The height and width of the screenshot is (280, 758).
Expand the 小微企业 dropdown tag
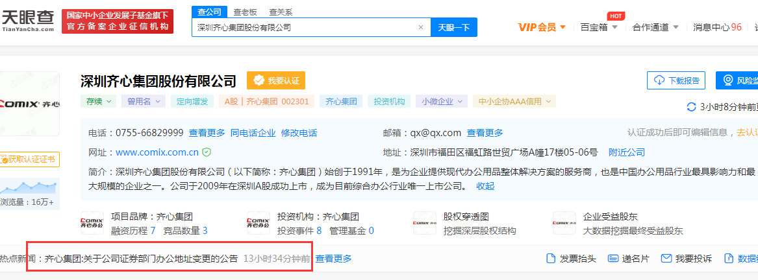point(442,101)
